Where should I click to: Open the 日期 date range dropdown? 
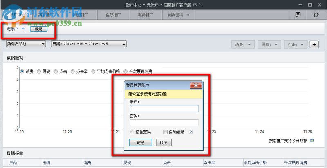point(89,44)
